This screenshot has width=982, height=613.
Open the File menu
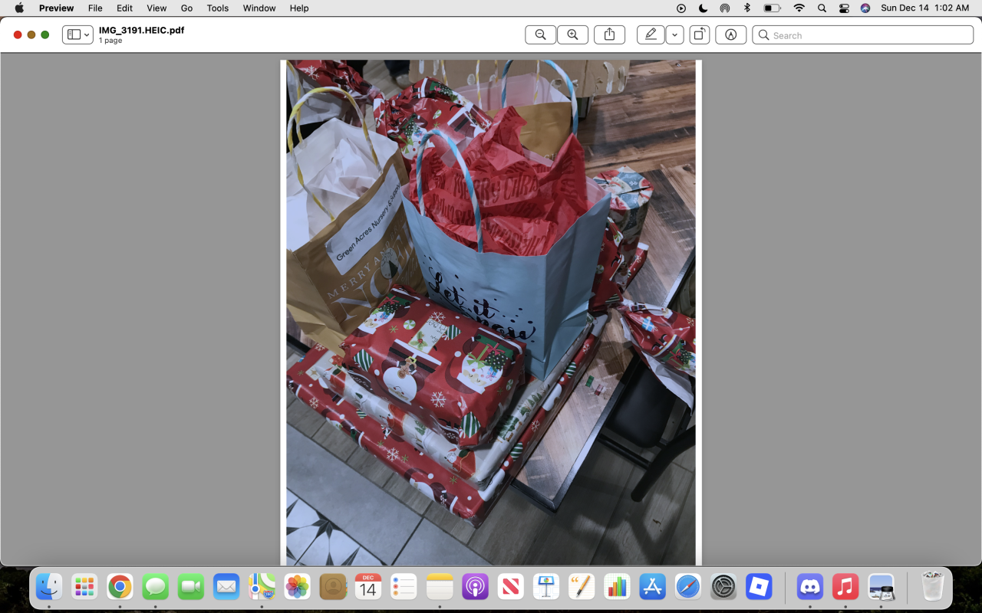click(x=95, y=8)
